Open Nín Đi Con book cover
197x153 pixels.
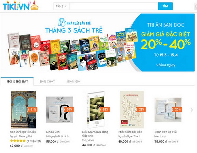tap(59, 110)
